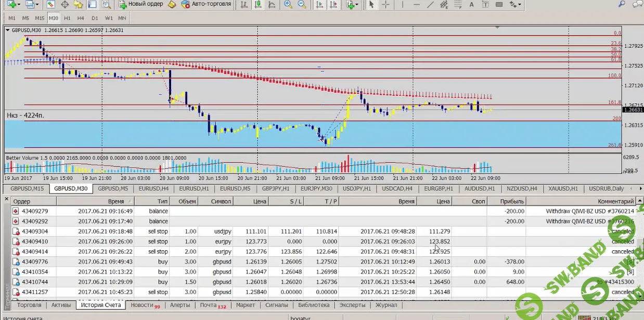Pick the trendline drawing tool
The width and height of the screenshot is (644, 320).
point(430,4)
